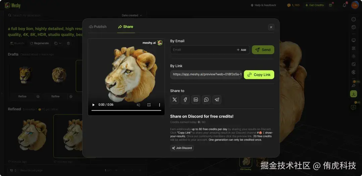The width and height of the screenshot is (362, 176).
Task: Close the share dialog with X
Action: [x=271, y=27]
